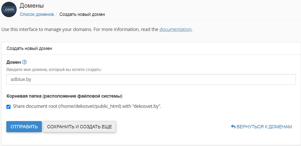Open the help question mark beside Домен

[x=24, y=62]
